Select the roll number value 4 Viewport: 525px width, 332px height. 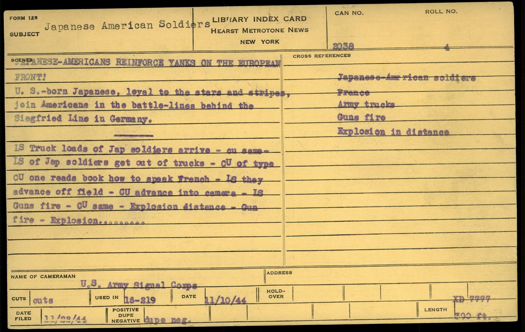(447, 48)
